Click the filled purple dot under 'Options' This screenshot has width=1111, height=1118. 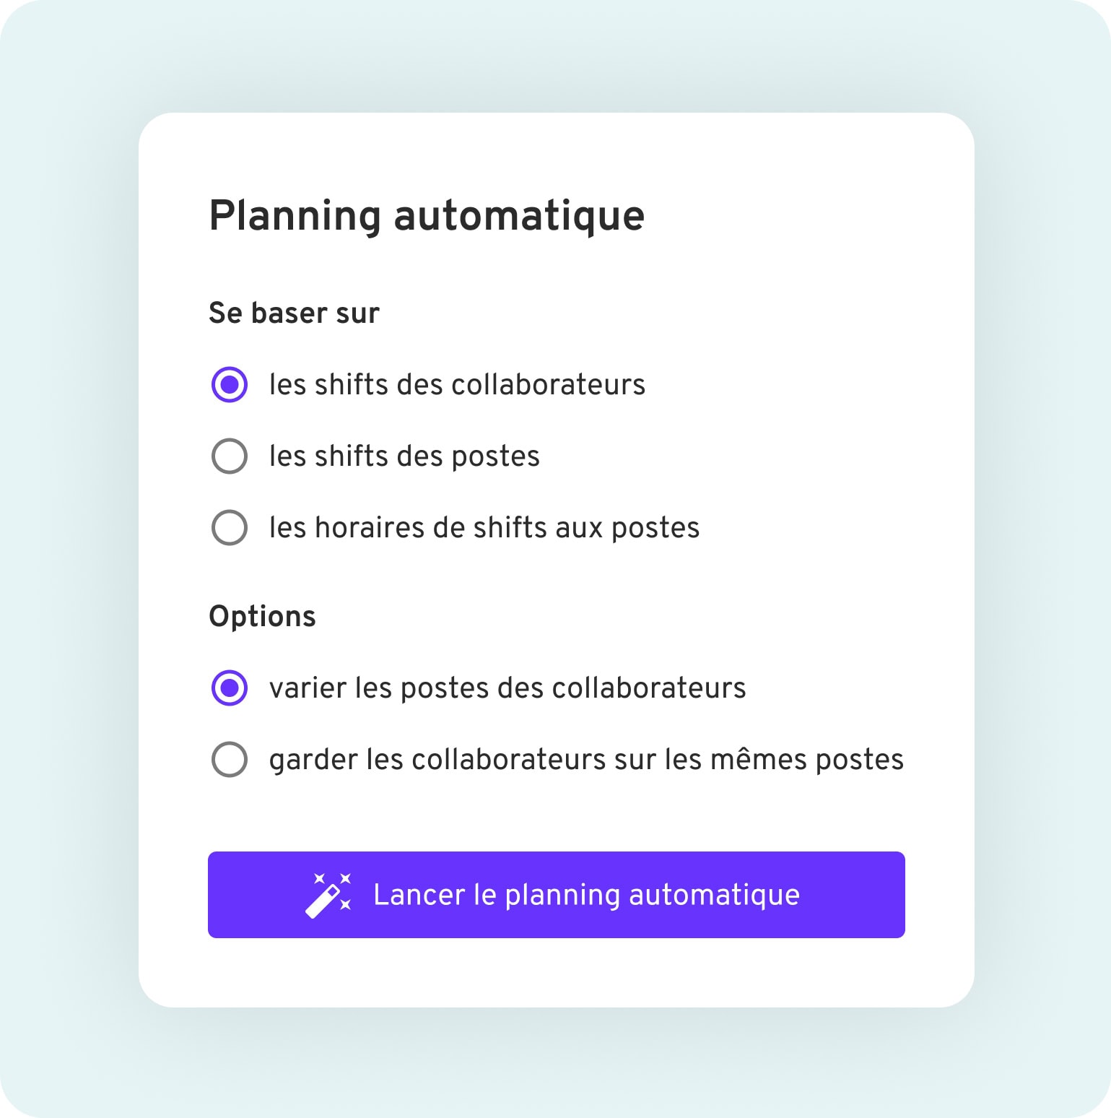(230, 688)
